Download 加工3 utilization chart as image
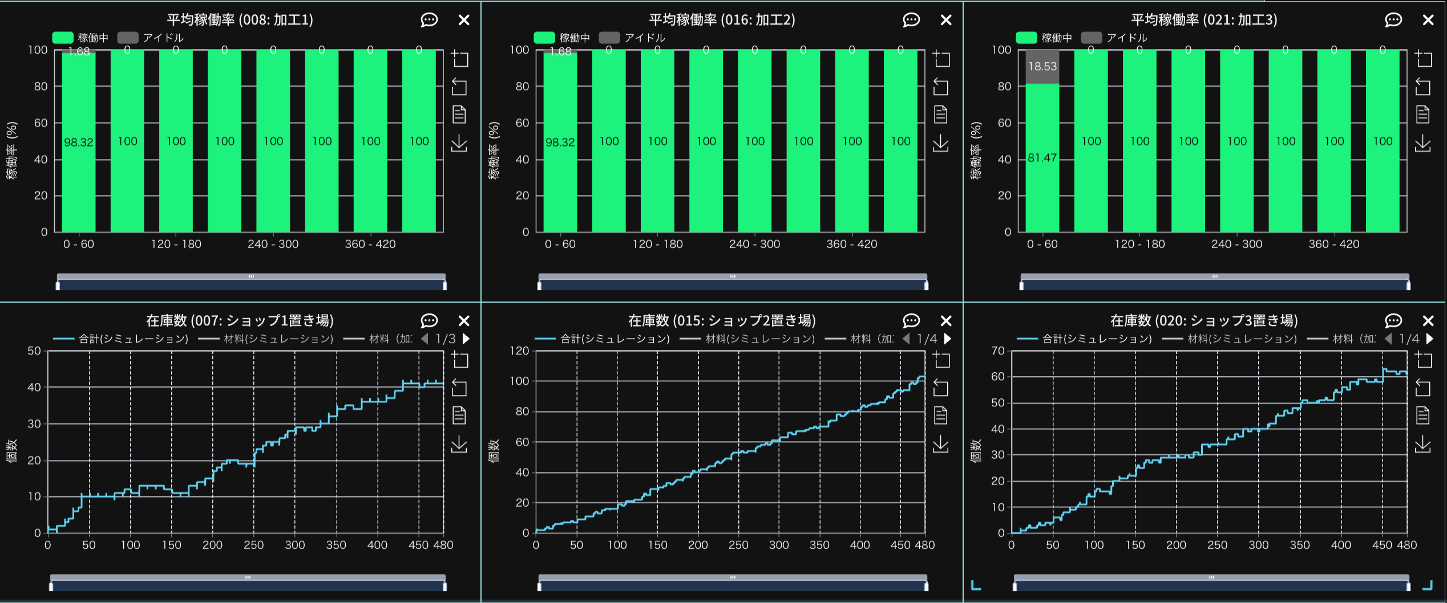 pyautogui.click(x=1423, y=143)
